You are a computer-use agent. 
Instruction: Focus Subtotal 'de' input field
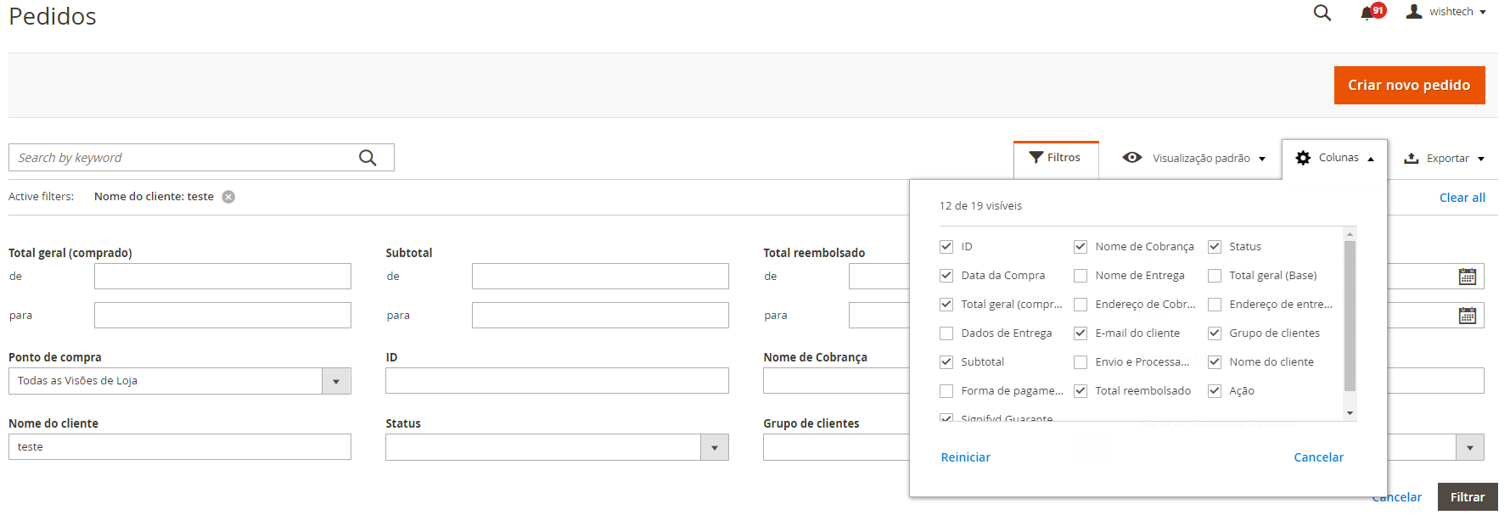click(600, 276)
